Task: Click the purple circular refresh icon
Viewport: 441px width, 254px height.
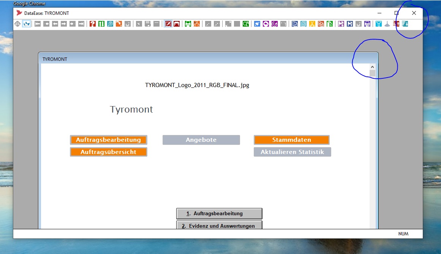Action: click(x=275, y=24)
